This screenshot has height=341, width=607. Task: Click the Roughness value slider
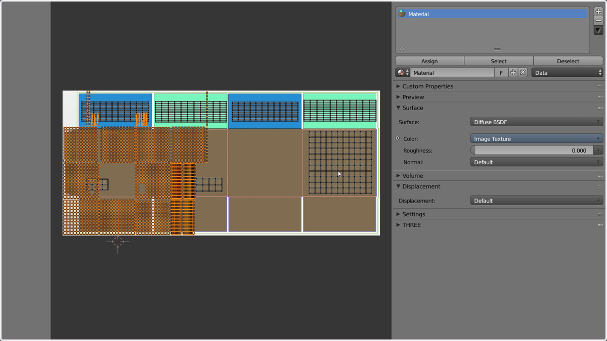coord(532,150)
